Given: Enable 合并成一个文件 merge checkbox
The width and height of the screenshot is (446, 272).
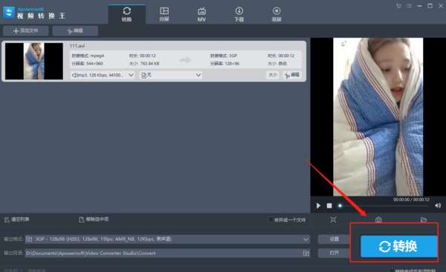Looking at the screenshot, I should [271, 219].
